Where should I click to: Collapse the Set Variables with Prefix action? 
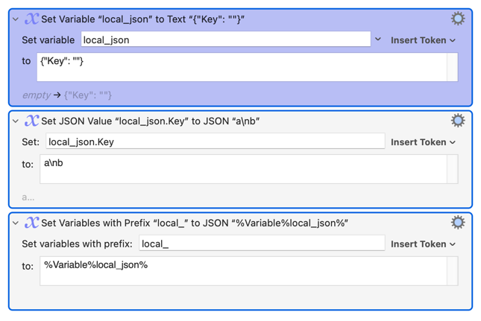pos(16,223)
